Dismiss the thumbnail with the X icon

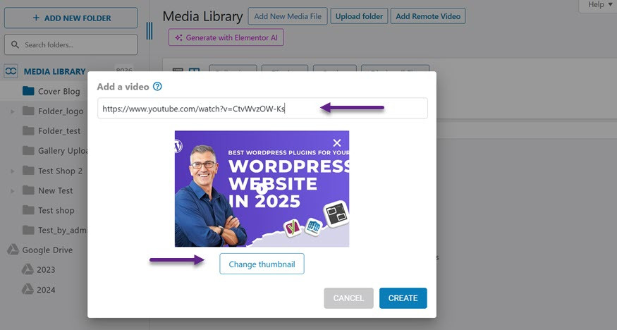click(x=337, y=143)
